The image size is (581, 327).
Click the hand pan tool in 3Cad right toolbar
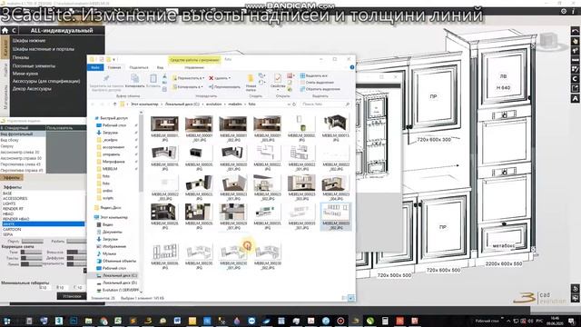click(x=575, y=41)
